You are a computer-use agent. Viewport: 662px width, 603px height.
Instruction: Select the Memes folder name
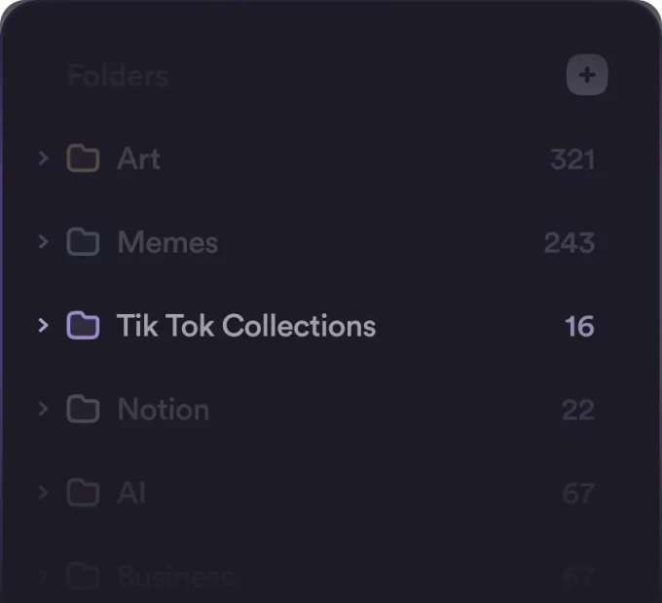(167, 242)
